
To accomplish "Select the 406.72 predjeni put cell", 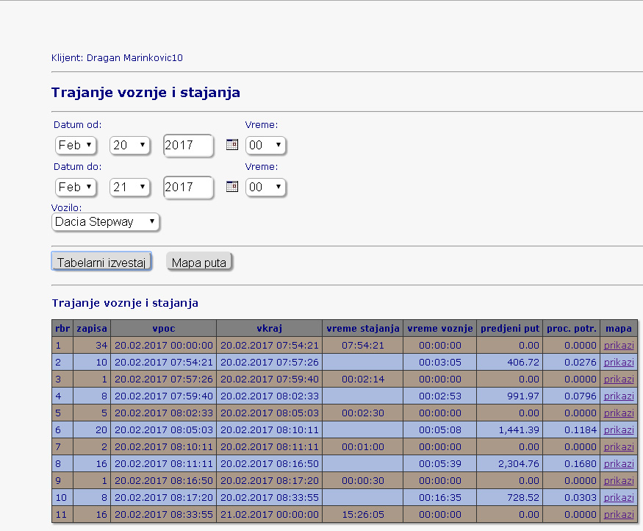I will coord(510,363).
